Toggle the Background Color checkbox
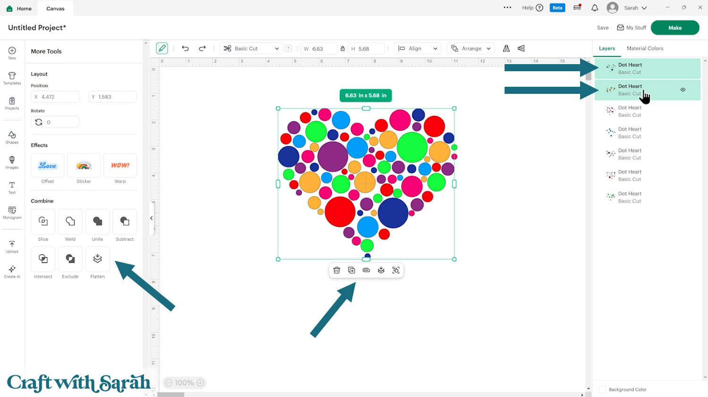 (x=602, y=389)
